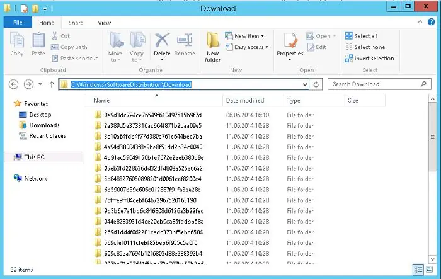The image size is (441, 279).
Task: Click the New folder quick access toolbar icon
Action: point(35,9)
